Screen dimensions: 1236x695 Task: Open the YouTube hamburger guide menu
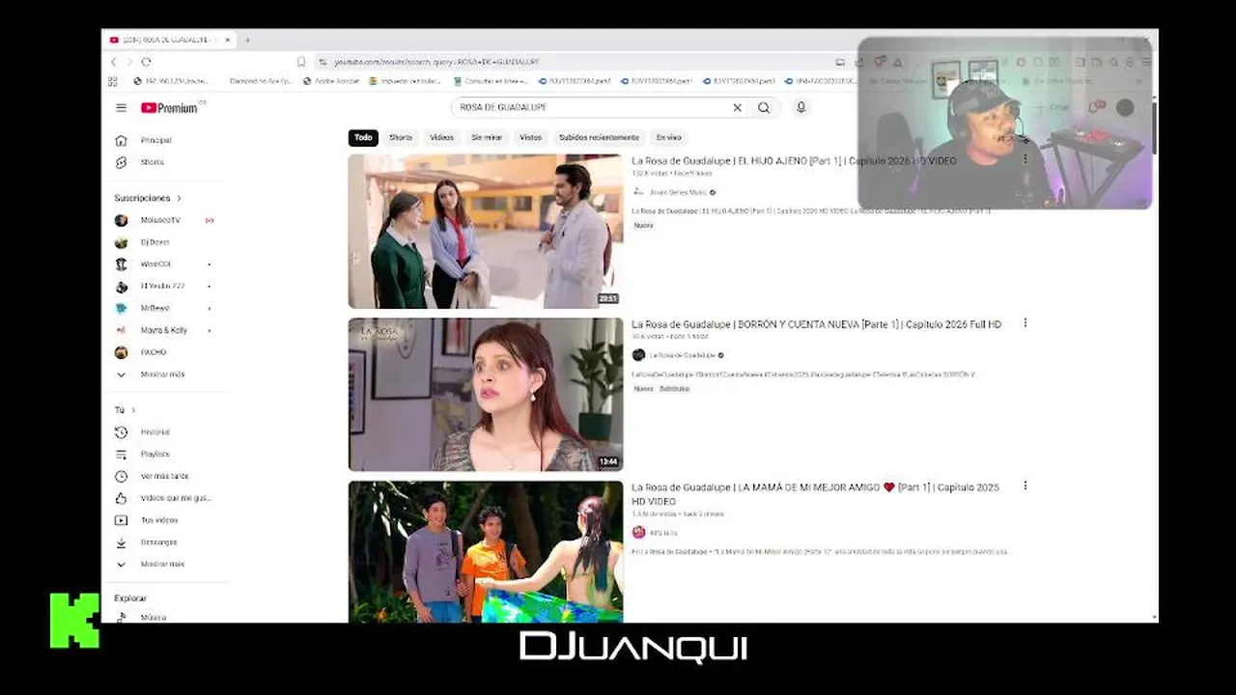(121, 108)
